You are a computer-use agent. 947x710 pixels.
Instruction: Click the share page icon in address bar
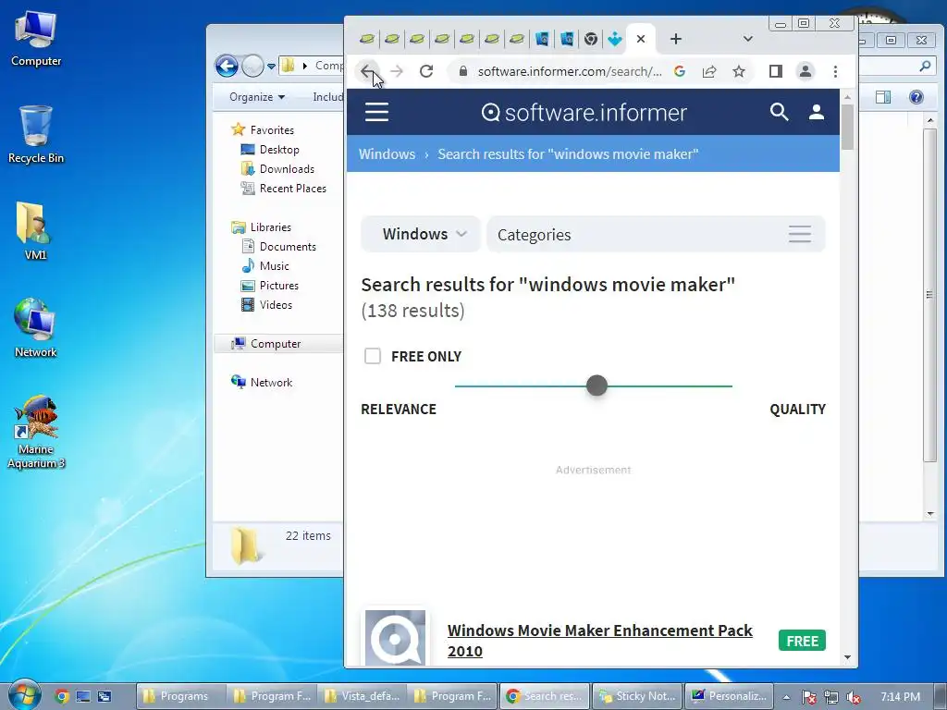pos(709,71)
